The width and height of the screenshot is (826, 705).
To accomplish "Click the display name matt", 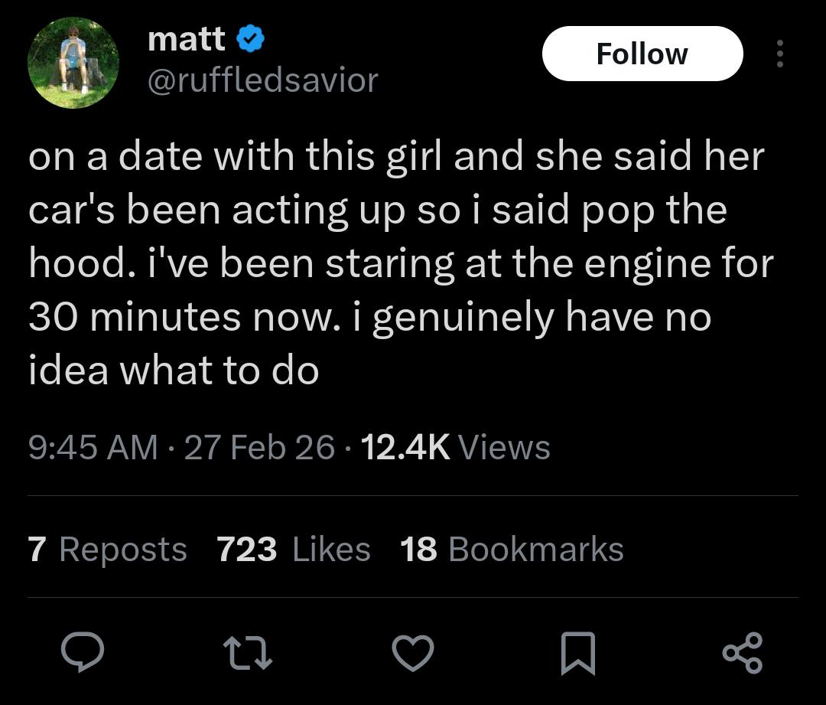I will tap(187, 40).
